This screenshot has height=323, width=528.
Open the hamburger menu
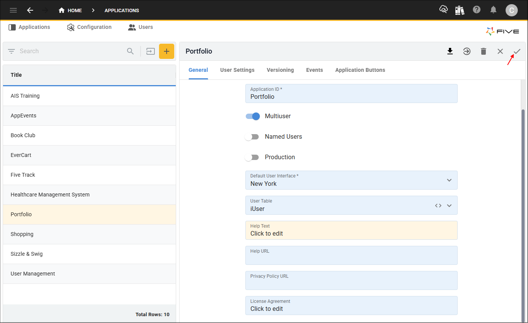pos(13,10)
